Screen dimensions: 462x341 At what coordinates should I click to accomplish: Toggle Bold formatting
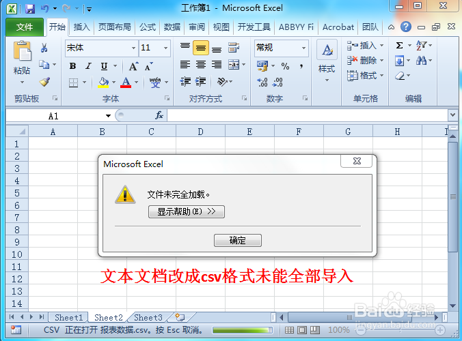click(x=72, y=66)
